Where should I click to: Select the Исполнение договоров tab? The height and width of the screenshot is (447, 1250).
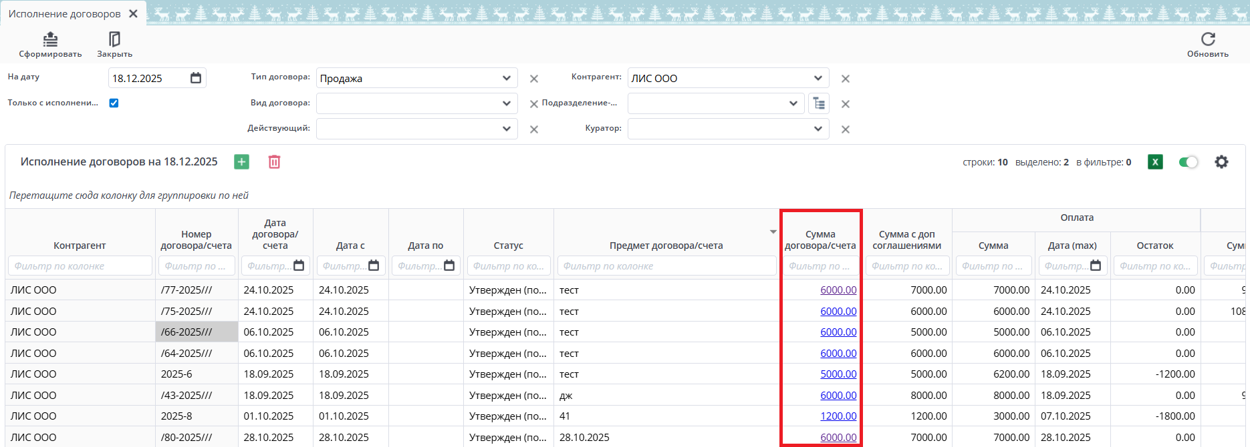(64, 14)
